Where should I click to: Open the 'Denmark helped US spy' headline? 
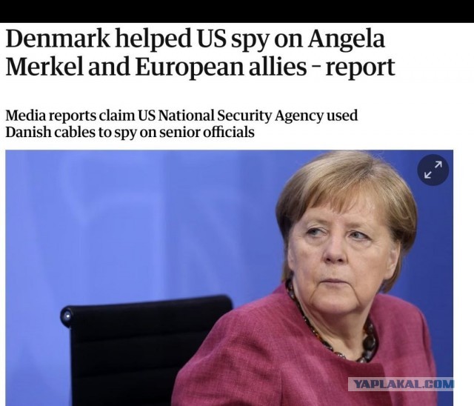tap(195, 39)
